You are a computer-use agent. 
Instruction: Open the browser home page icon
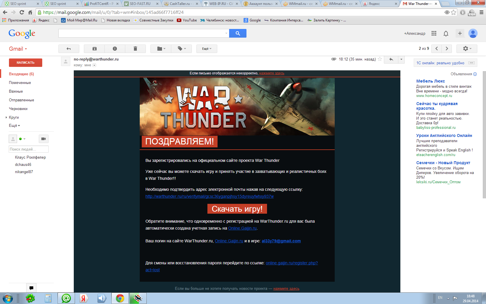coord(30,12)
